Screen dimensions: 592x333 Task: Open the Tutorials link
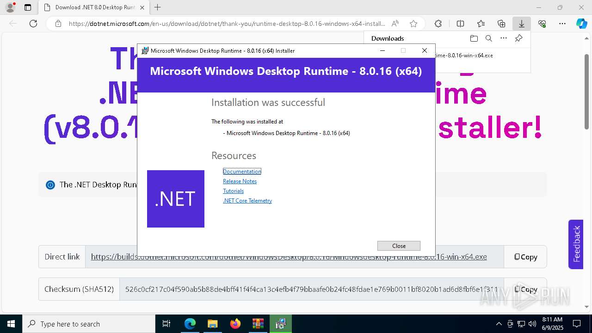click(x=233, y=191)
